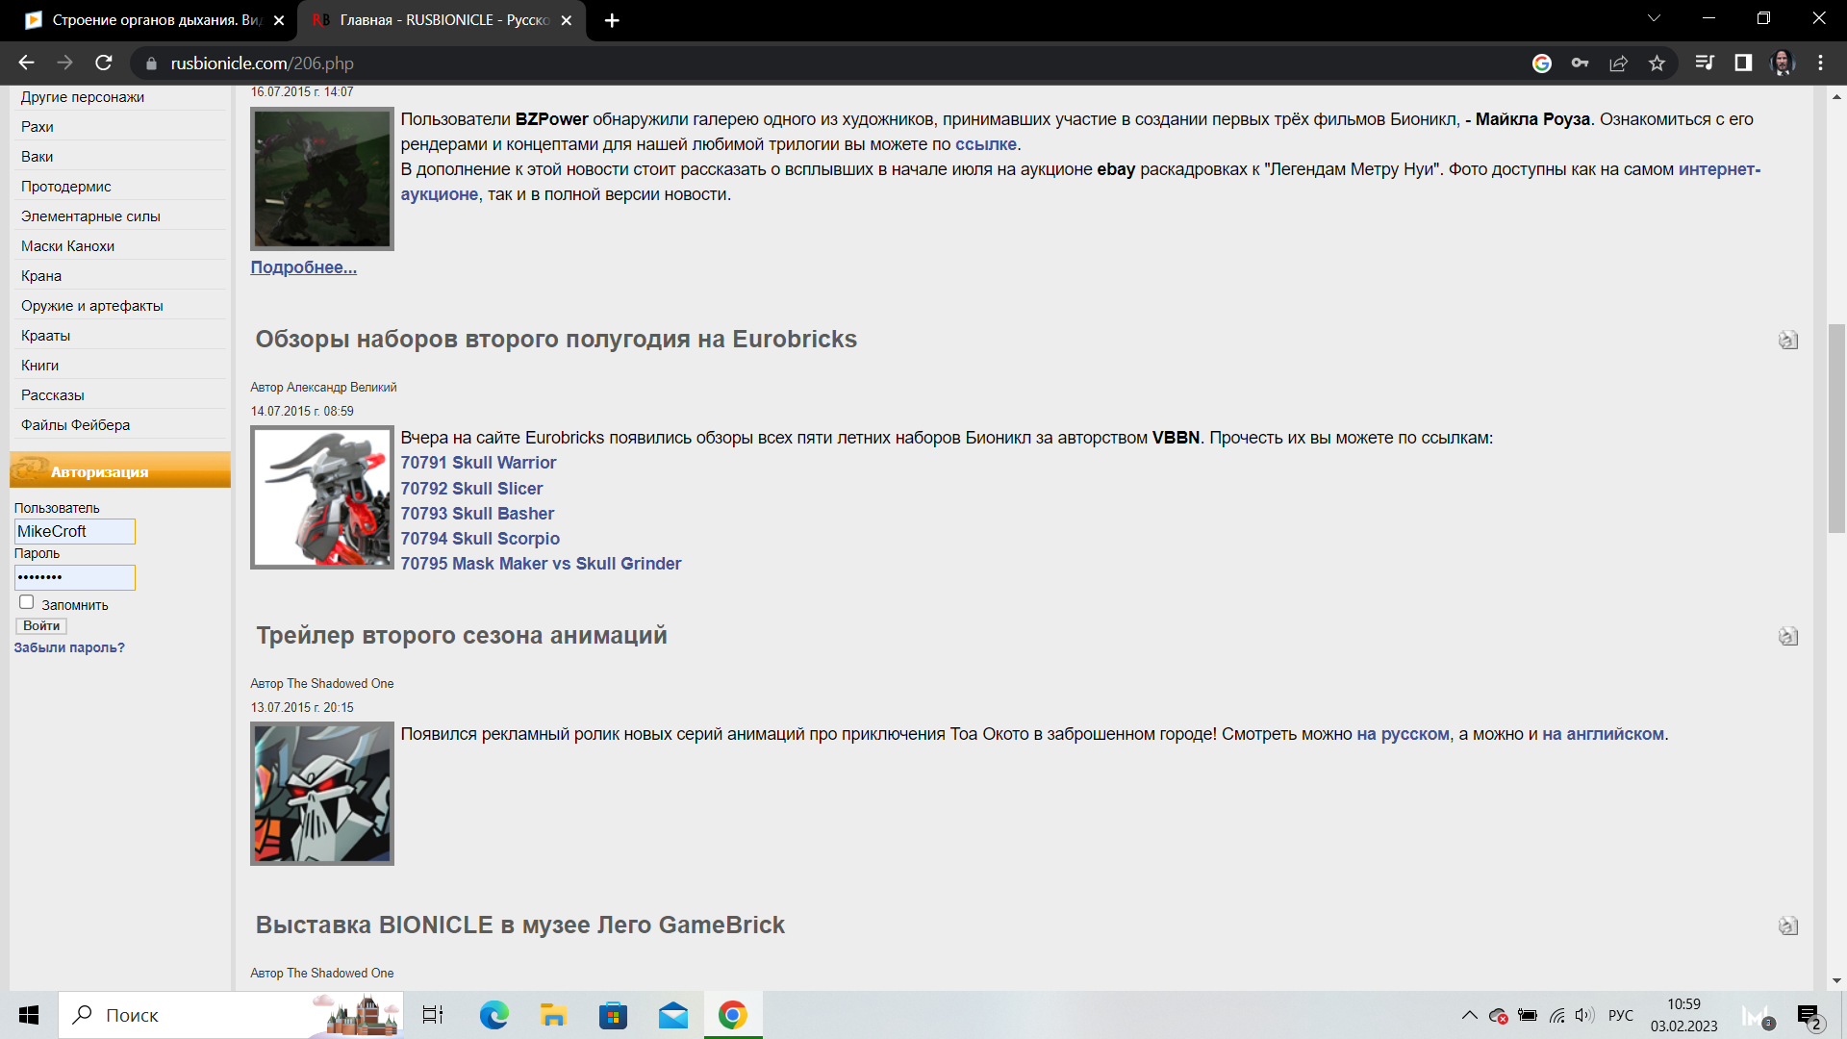Viewport: 1847px width, 1039px height.
Task: Open Microsoft Store from the taskbar
Action: 613,1015
